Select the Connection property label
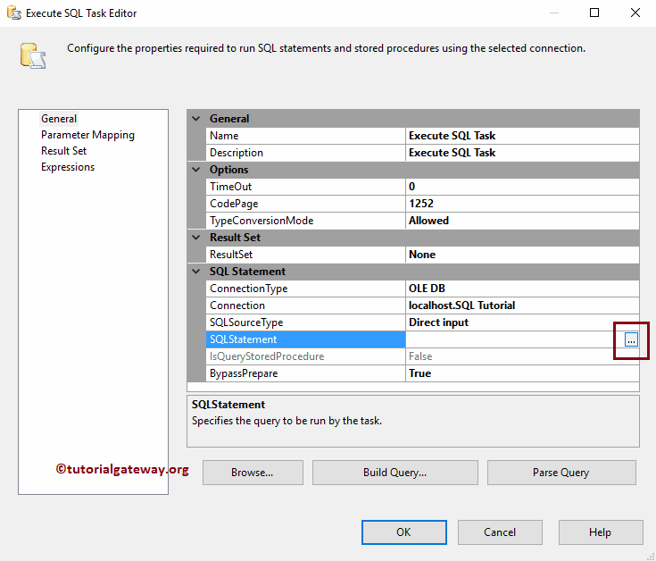This screenshot has height=561, width=656. (x=305, y=306)
